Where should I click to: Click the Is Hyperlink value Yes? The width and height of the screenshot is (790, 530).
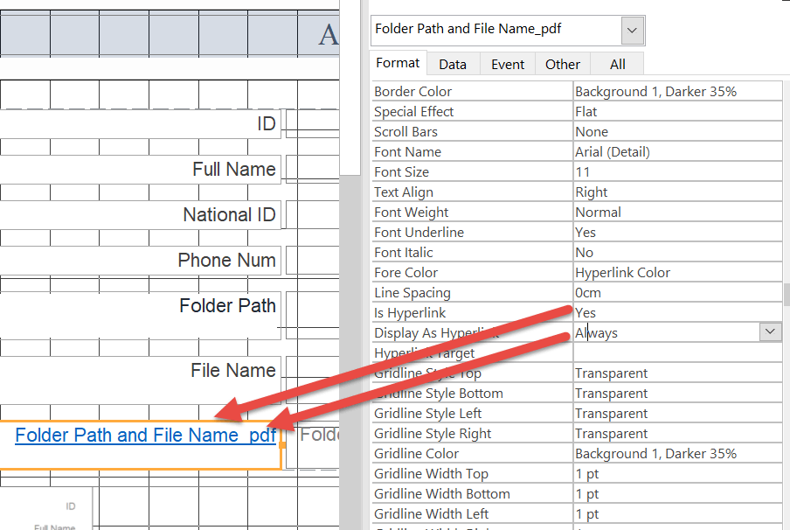click(x=677, y=312)
